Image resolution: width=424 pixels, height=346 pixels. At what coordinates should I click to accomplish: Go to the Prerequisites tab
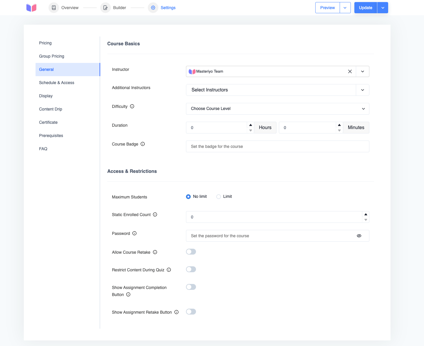click(x=68, y=136)
